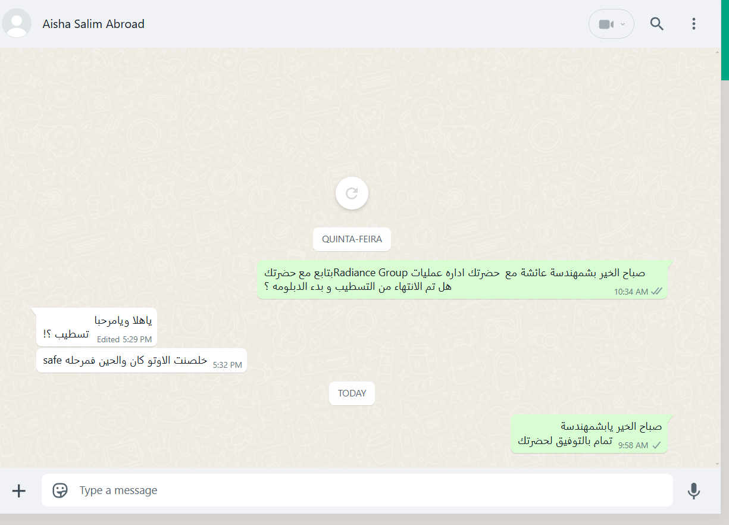Open the emoji and sticker picker
The width and height of the screenshot is (729, 525).
[x=60, y=490]
